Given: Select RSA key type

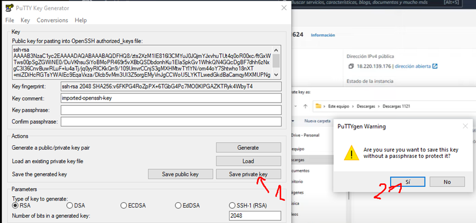Looking at the screenshot, I should click(x=21, y=206).
